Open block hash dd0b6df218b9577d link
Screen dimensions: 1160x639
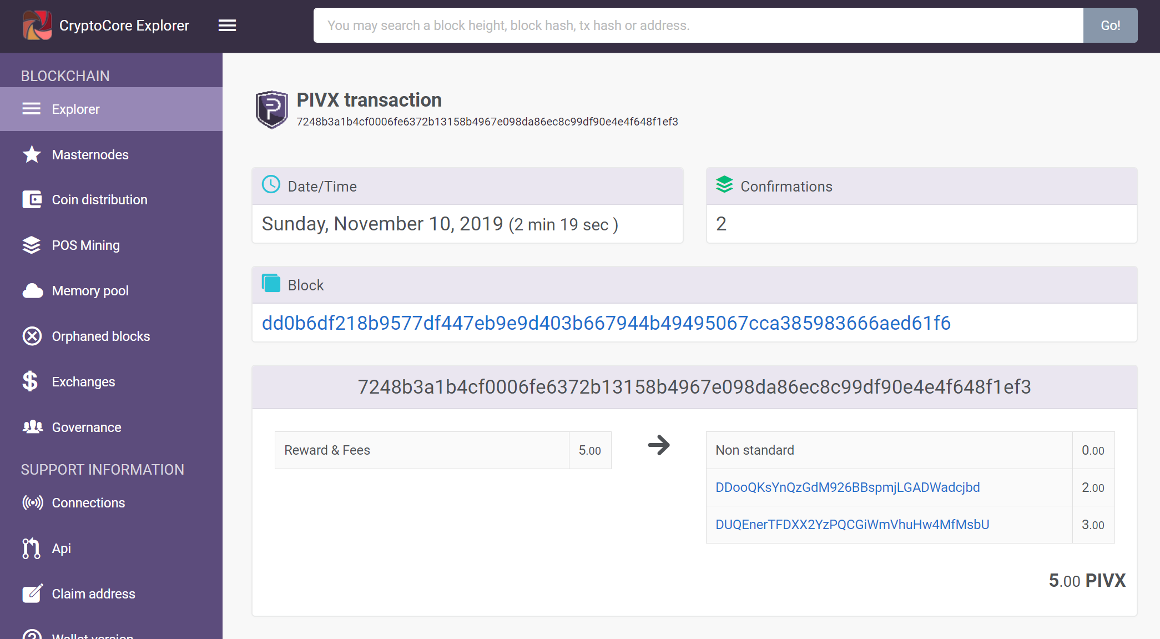point(606,323)
